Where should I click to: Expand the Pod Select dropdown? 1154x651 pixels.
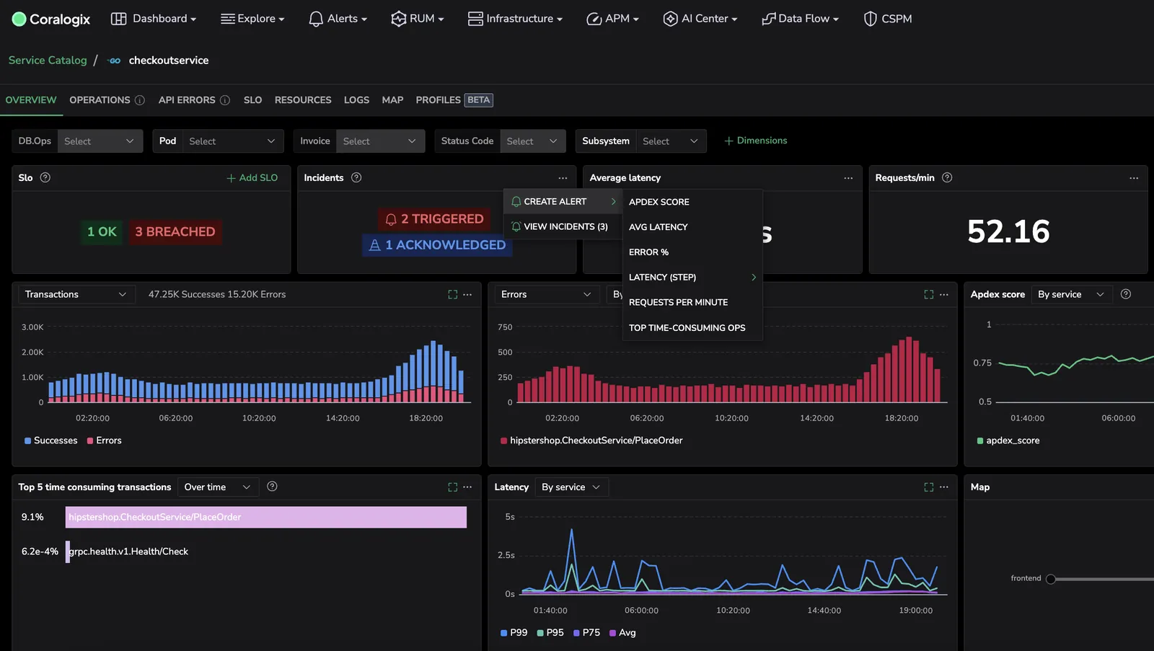233,141
